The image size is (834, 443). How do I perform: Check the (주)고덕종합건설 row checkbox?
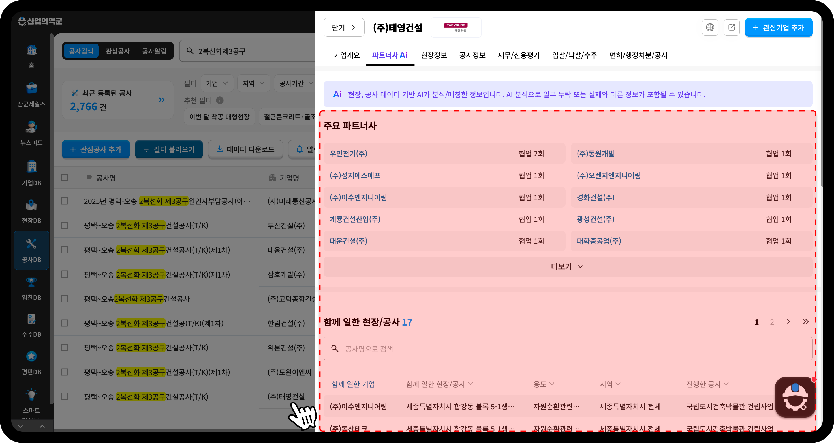(65, 299)
